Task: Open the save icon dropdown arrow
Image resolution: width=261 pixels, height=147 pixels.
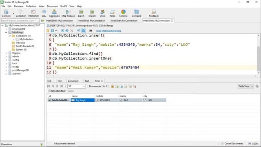Action: tap(56, 31)
